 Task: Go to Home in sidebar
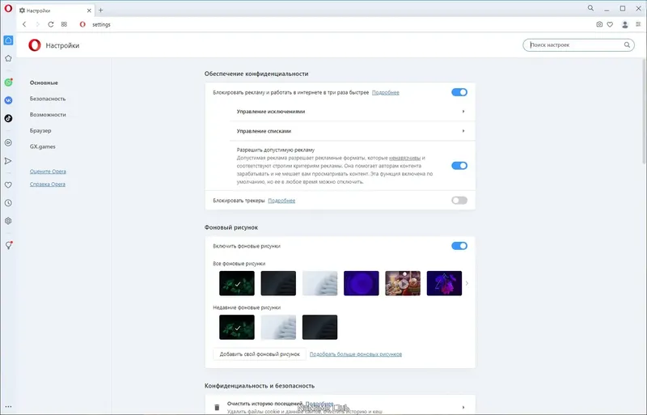8,40
